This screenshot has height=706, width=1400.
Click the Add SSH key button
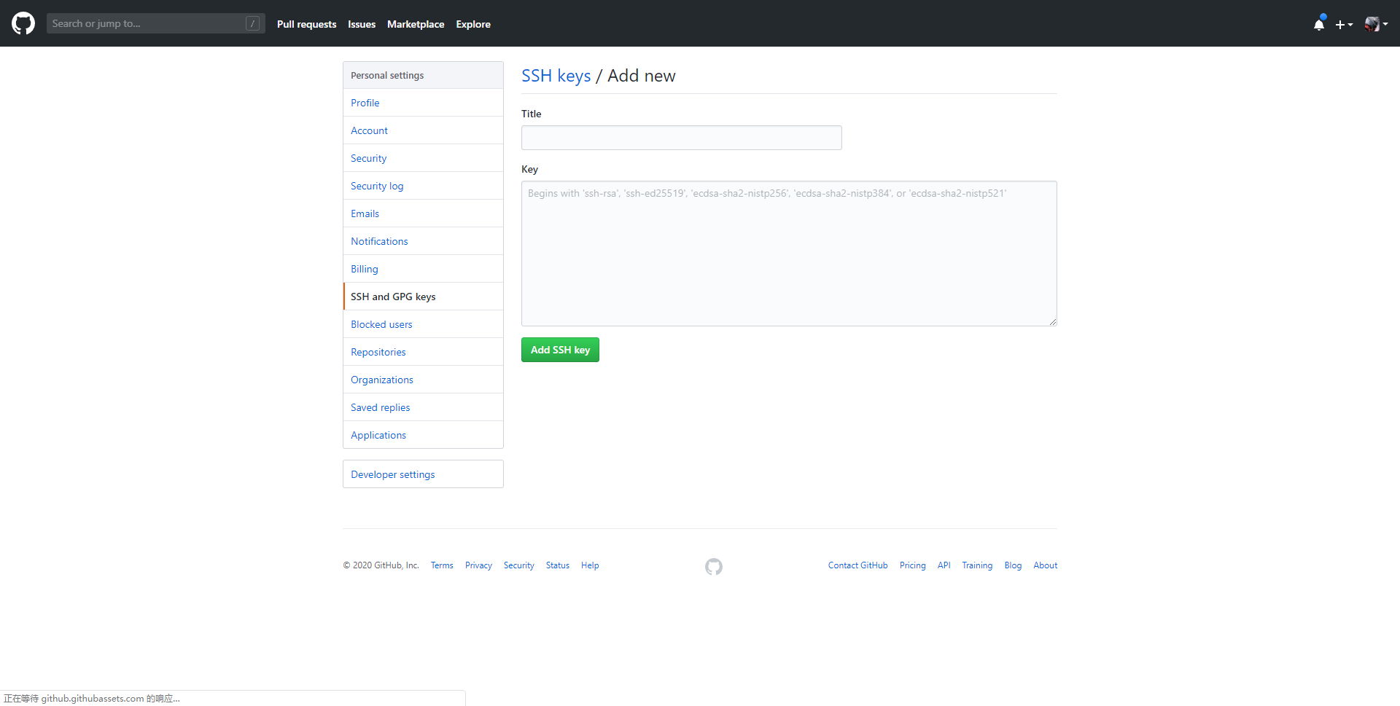tap(560, 350)
